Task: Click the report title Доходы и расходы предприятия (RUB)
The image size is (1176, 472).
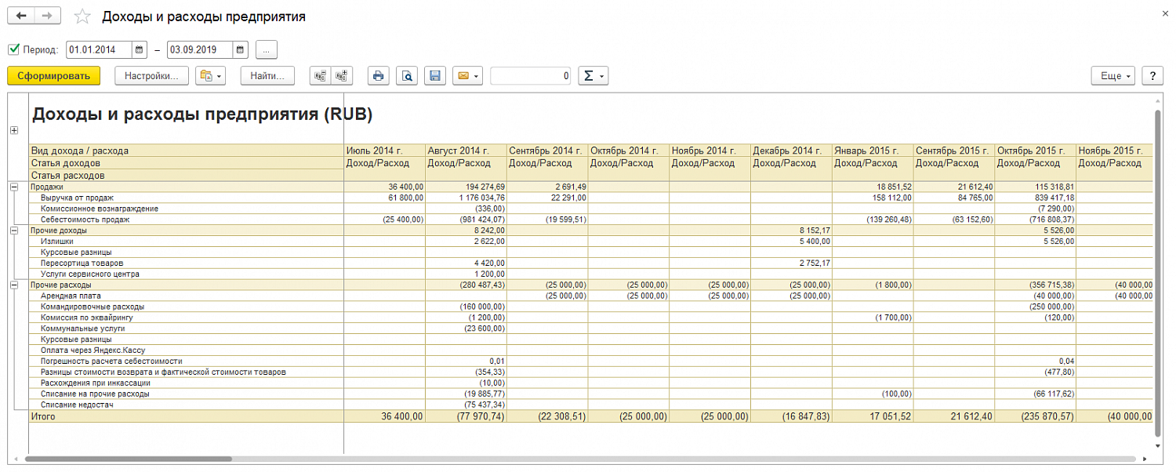Action: pyautogui.click(x=201, y=114)
